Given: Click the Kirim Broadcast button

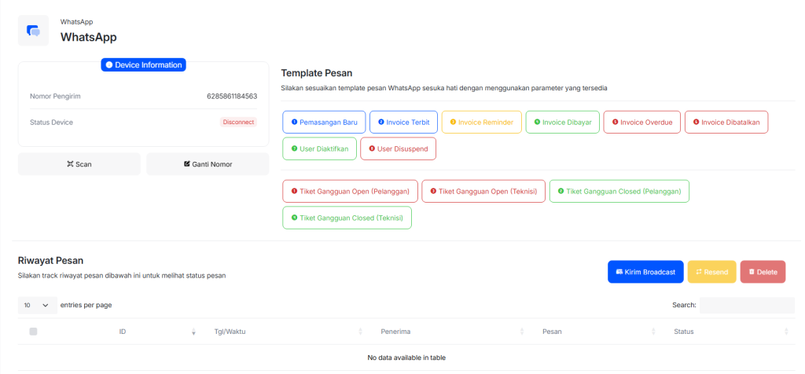Looking at the screenshot, I should [x=646, y=272].
